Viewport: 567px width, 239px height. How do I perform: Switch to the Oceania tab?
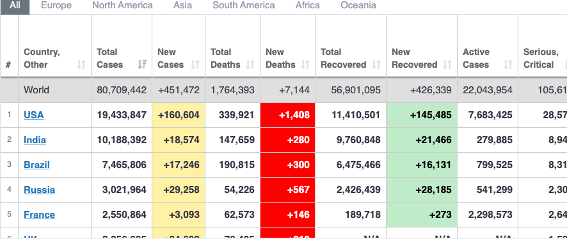(x=358, y=5)
